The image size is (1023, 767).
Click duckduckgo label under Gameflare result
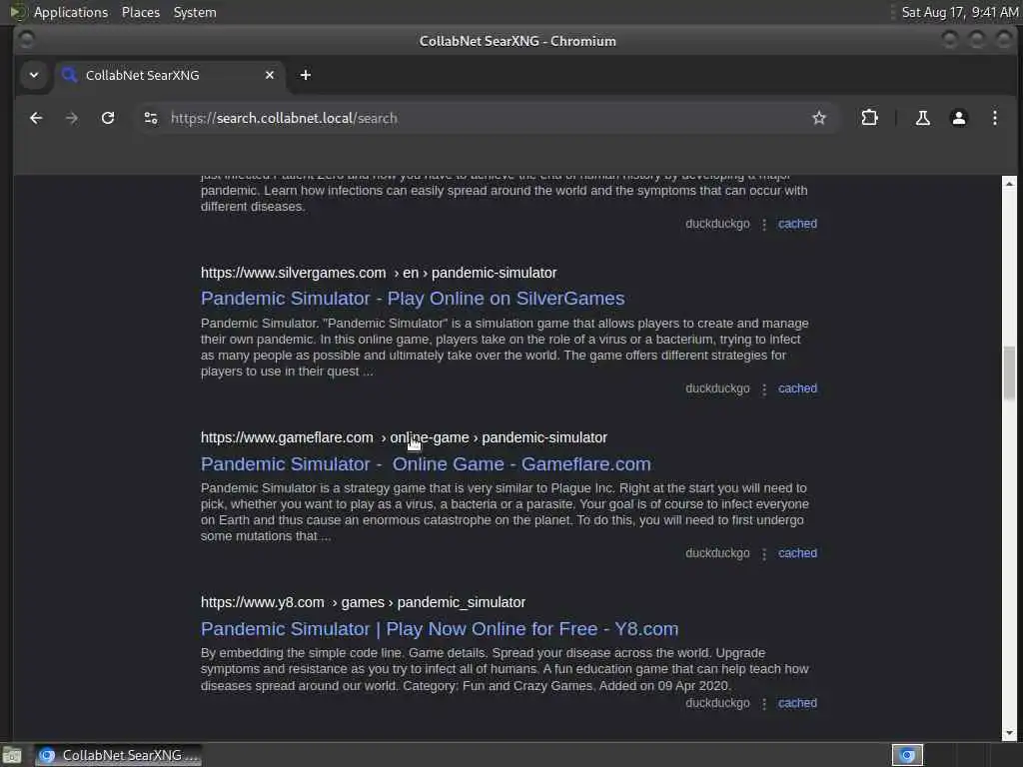click(x=717, y=553)
